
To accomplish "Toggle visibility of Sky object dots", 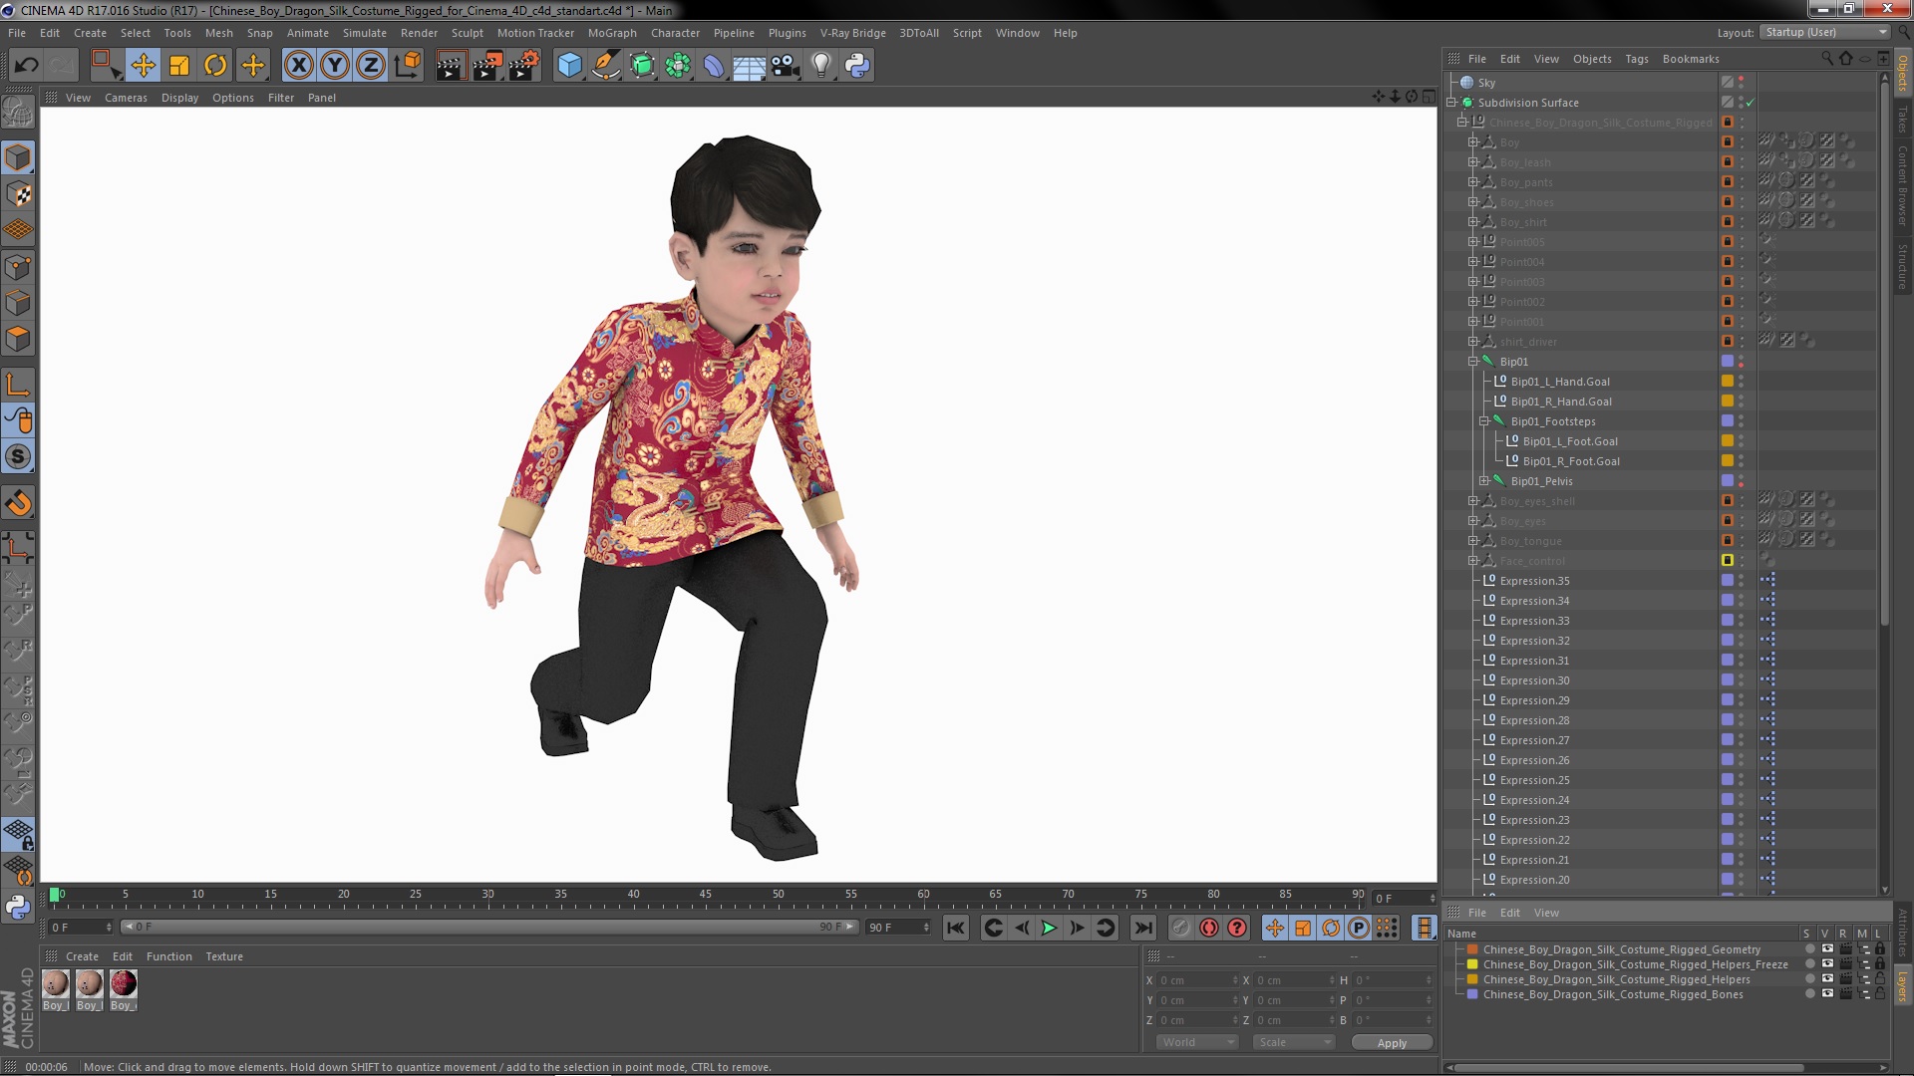I will click(1742, 83).
